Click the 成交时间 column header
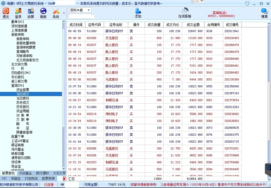 76,25
